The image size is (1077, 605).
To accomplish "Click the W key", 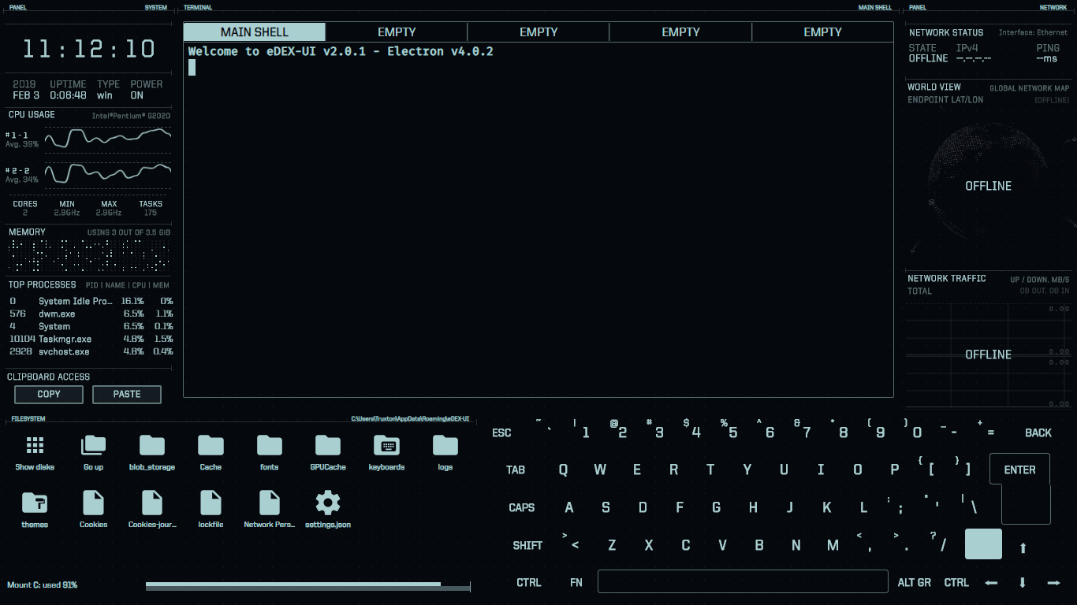I will pos(600,470).
